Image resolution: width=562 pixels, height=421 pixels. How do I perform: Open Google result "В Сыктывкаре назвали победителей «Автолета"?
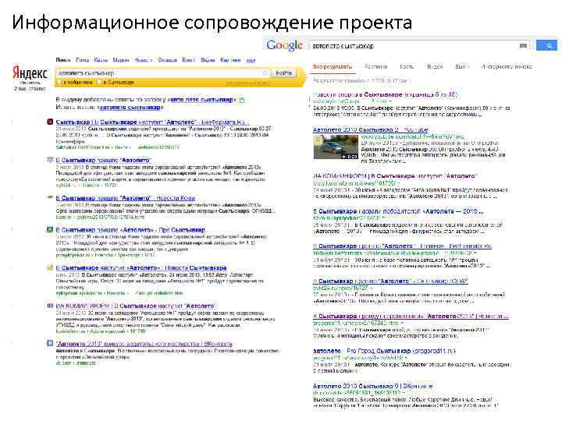click(x=398, y=211)
